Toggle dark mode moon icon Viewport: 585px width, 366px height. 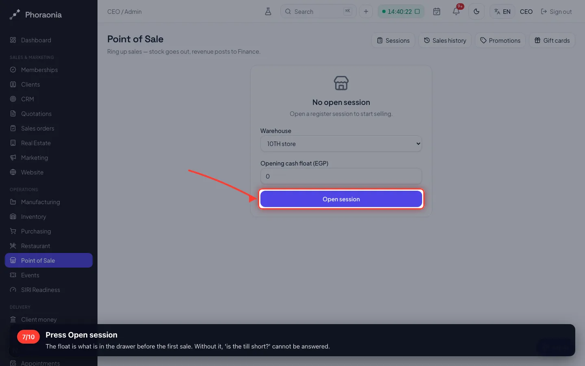(x=477, y=11)
